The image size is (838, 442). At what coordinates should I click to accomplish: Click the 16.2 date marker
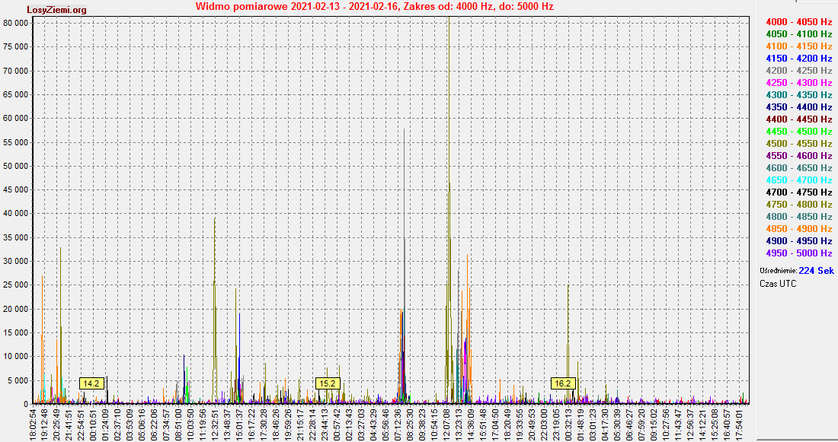[x=563, y=383]
